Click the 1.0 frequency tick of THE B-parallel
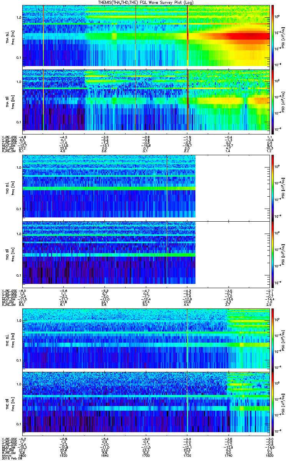Image resolution: width=288 pixels, height=461 pixels. 19,384
